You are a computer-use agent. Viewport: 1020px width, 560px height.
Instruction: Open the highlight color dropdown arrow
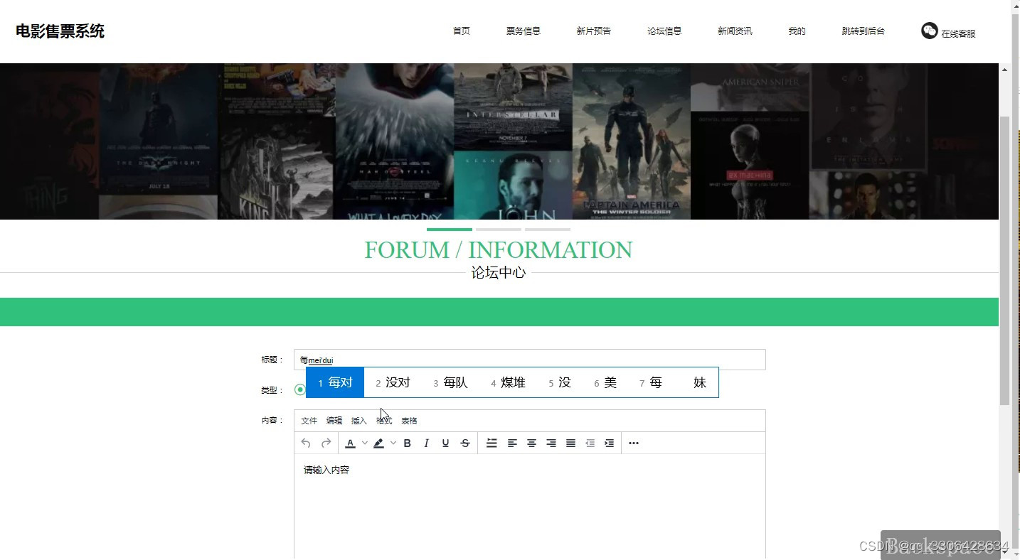pos(393,443)
